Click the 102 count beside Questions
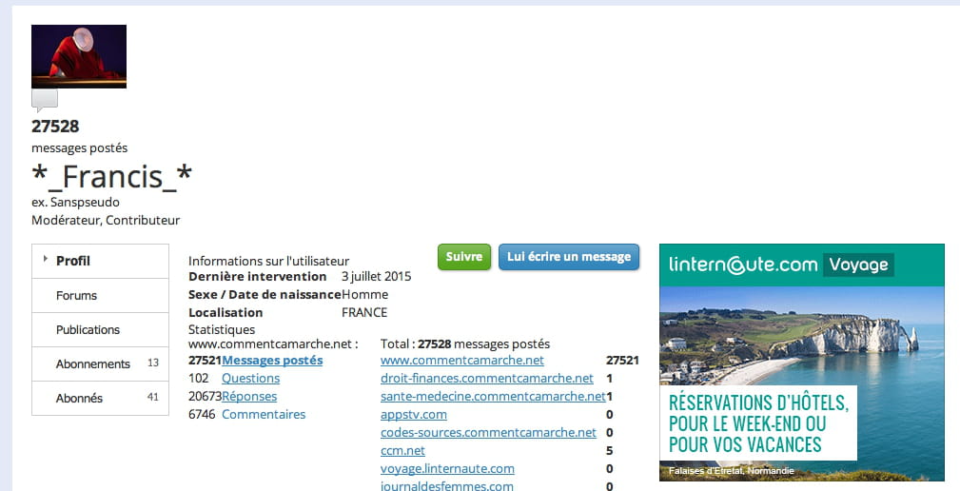The image size is (960, 491). tap(198, 379)
